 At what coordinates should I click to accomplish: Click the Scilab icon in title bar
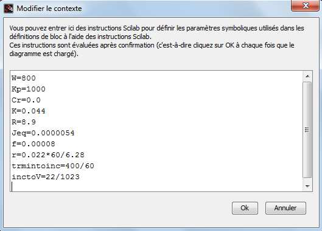(x=8, y=9)
